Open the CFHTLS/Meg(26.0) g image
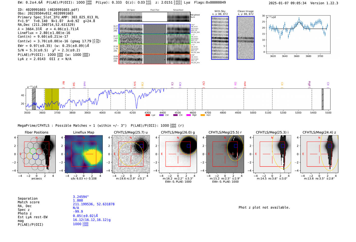356x242 pixels. (178, 154)
